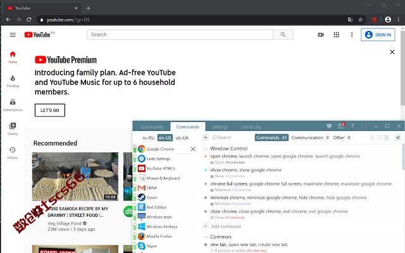The image size is (405, 253).
Task: Open the Chrome profile avatar icon
Action: coord(388,20)
